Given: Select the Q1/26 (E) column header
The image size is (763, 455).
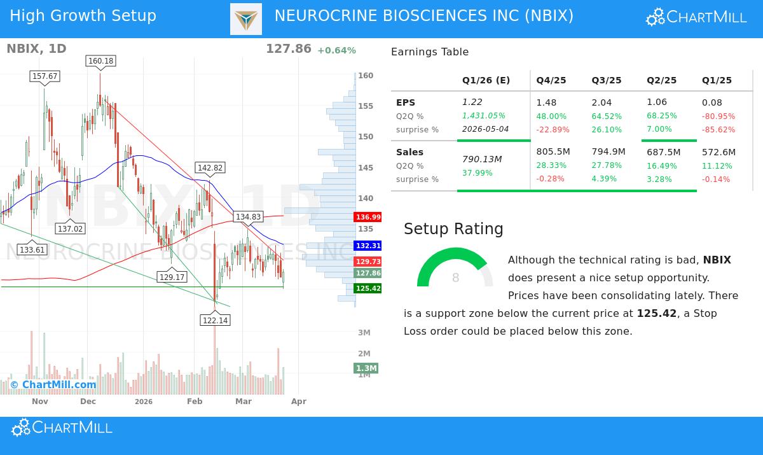Looking at the screenshot, I should (x=486, y=80).
